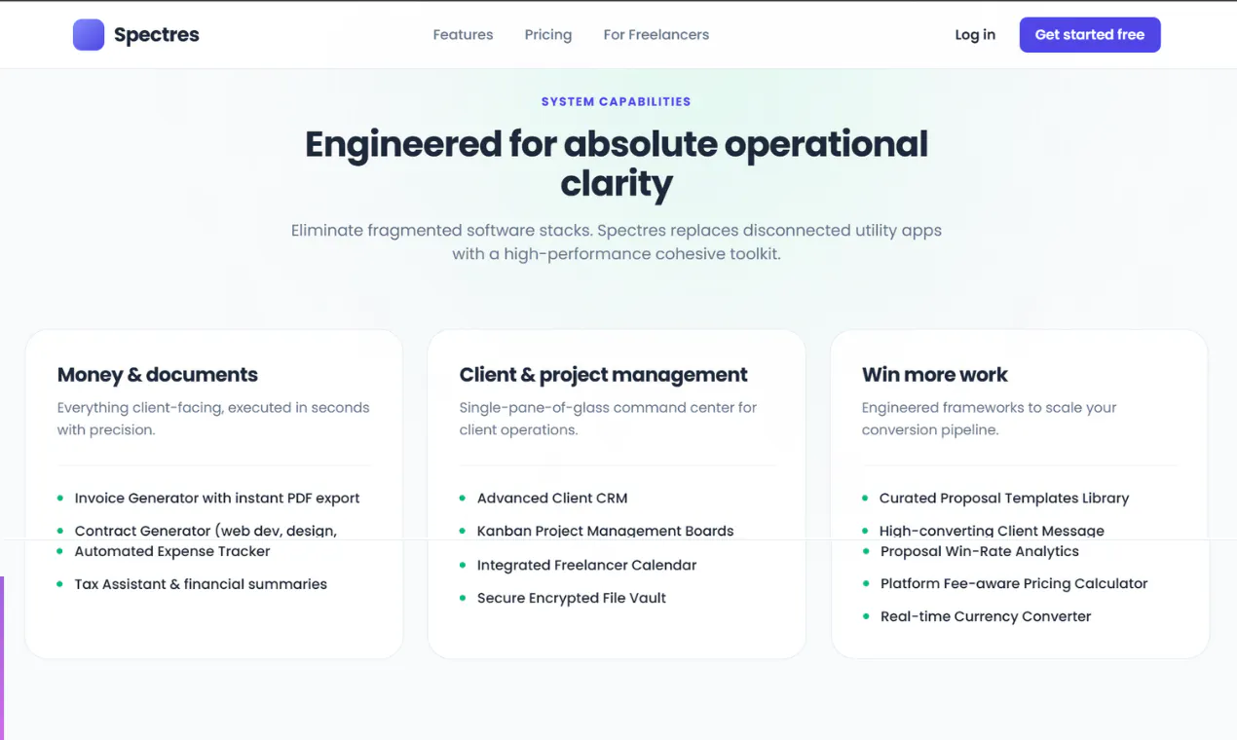Select Platform Fee-aware Pricing Calculator item

(x=1014, y=584)
